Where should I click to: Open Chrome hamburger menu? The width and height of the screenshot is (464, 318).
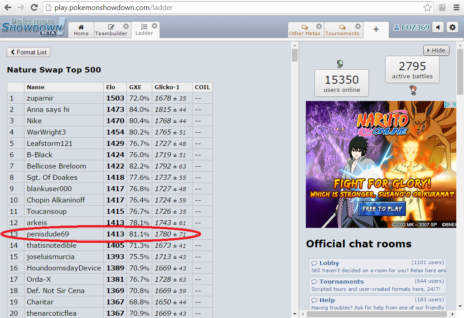(456, 7)
